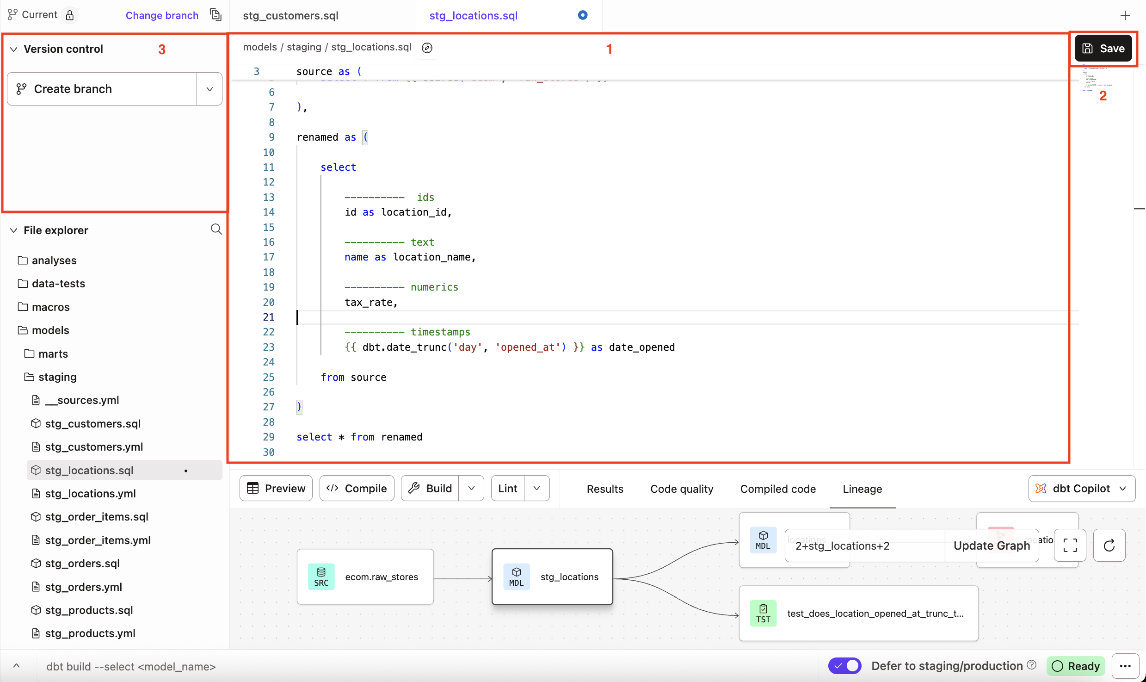The height and width of the screenshot is (682, 1146).
Task: Disable the Defer to staging/production toggle
Action: tap(844, 665)
